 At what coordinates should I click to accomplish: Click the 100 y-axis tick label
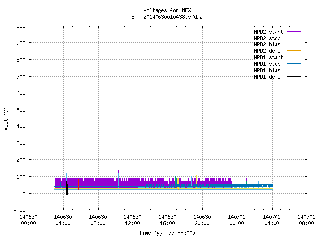pos(21,177)
